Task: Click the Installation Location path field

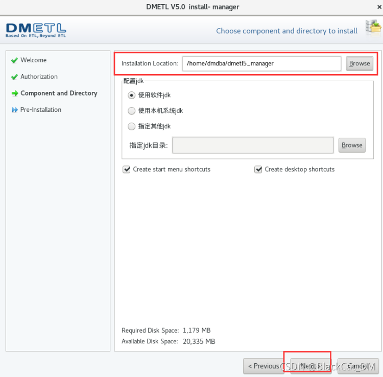Action: [x=261, y=63]
